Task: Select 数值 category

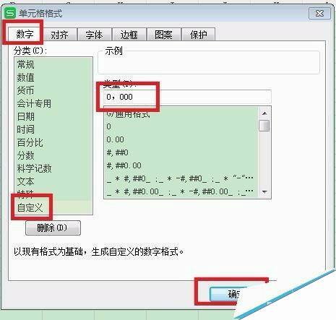Action: [53, 77]
